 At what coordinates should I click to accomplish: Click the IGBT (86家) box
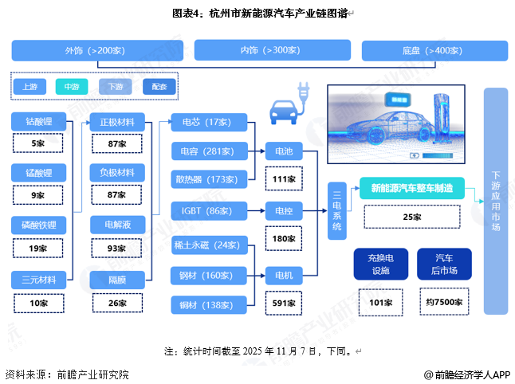[x=206, y=211]
